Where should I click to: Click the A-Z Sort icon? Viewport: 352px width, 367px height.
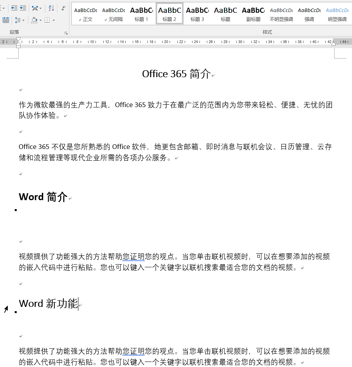[51, 8]
